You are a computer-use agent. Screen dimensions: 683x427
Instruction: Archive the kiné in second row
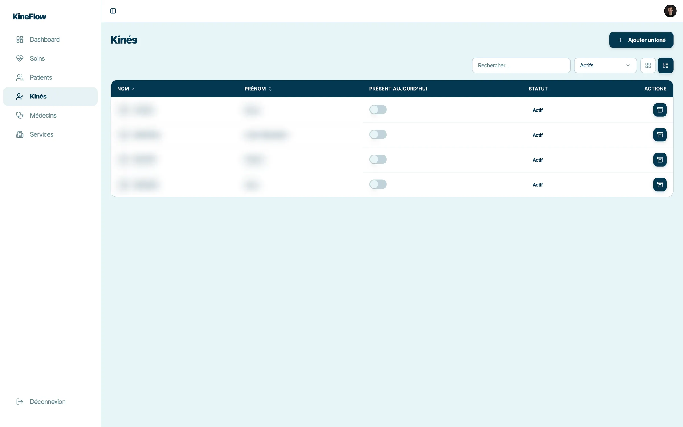click(660, 135)
